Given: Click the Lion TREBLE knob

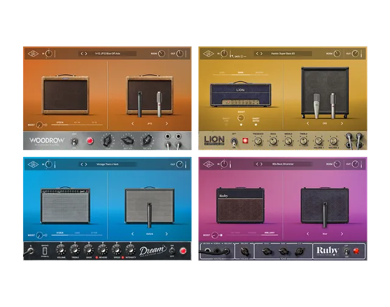Looking at the screenshot, I should [303, 141].
